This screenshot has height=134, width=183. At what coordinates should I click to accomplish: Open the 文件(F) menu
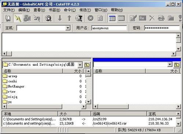coord(9,10)
